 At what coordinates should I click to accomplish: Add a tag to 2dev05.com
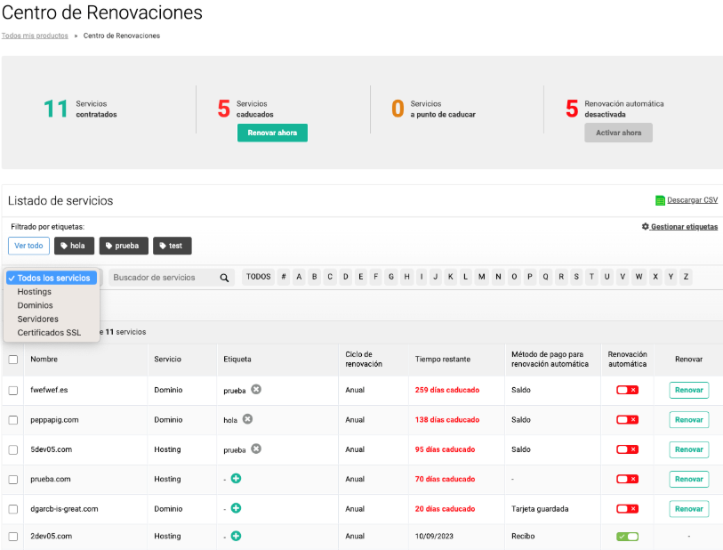236,536
